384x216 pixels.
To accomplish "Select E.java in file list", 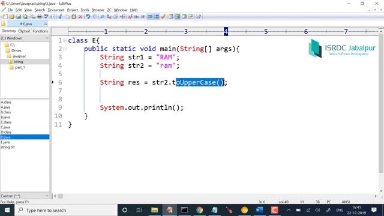I will click(5, 142).
